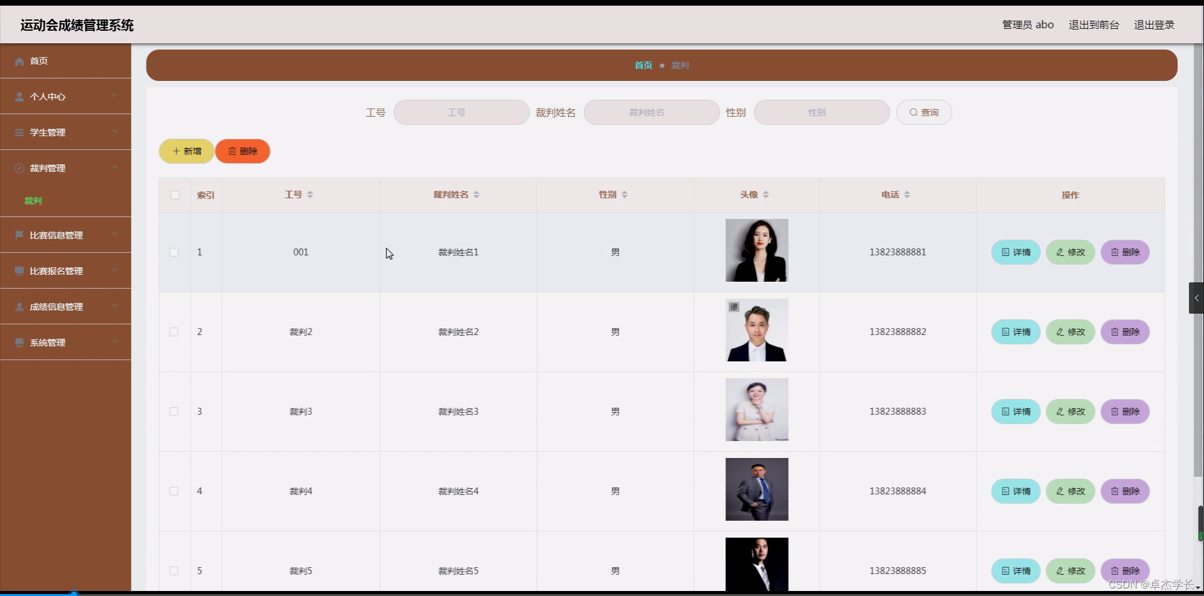
Task: Check the checkbox for row 裁判姓名1
Action: [174, 252]
